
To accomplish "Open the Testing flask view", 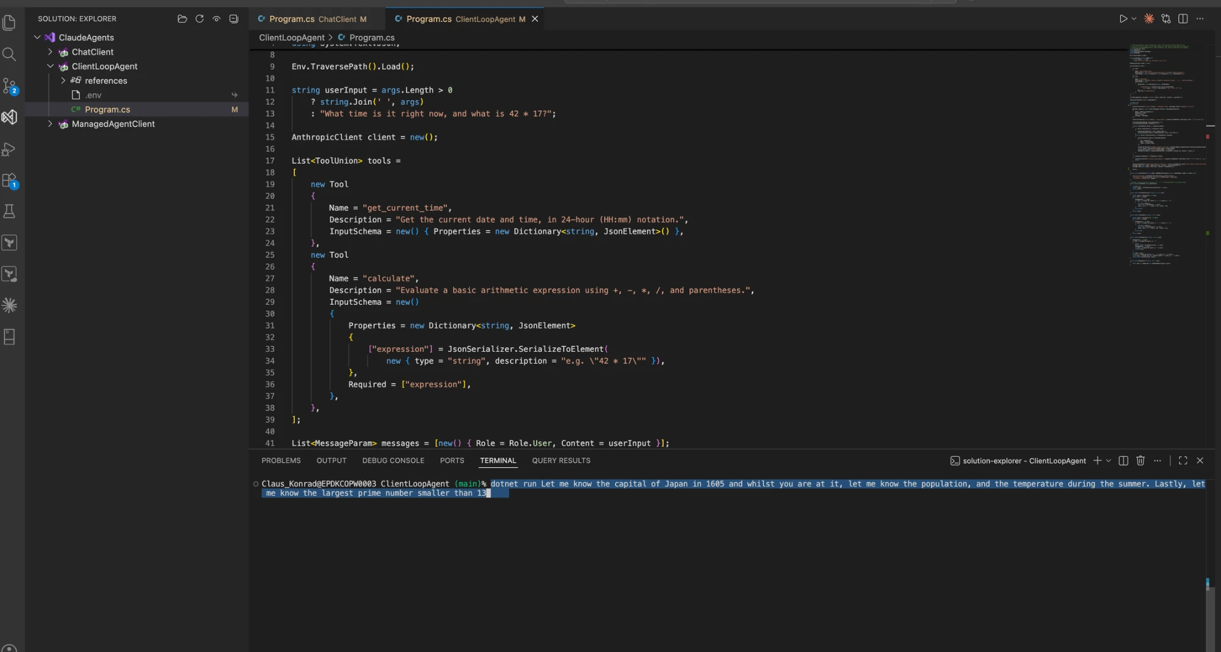I will coord(9,212).
